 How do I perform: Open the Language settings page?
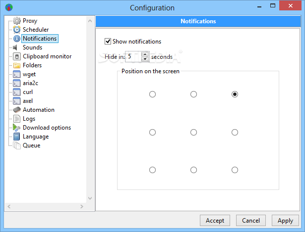pos(36,137)
